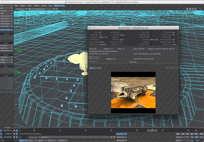Open the Current Item eagle23 dropdown
This screenshot has width=204, height=142.
point(76,137)
